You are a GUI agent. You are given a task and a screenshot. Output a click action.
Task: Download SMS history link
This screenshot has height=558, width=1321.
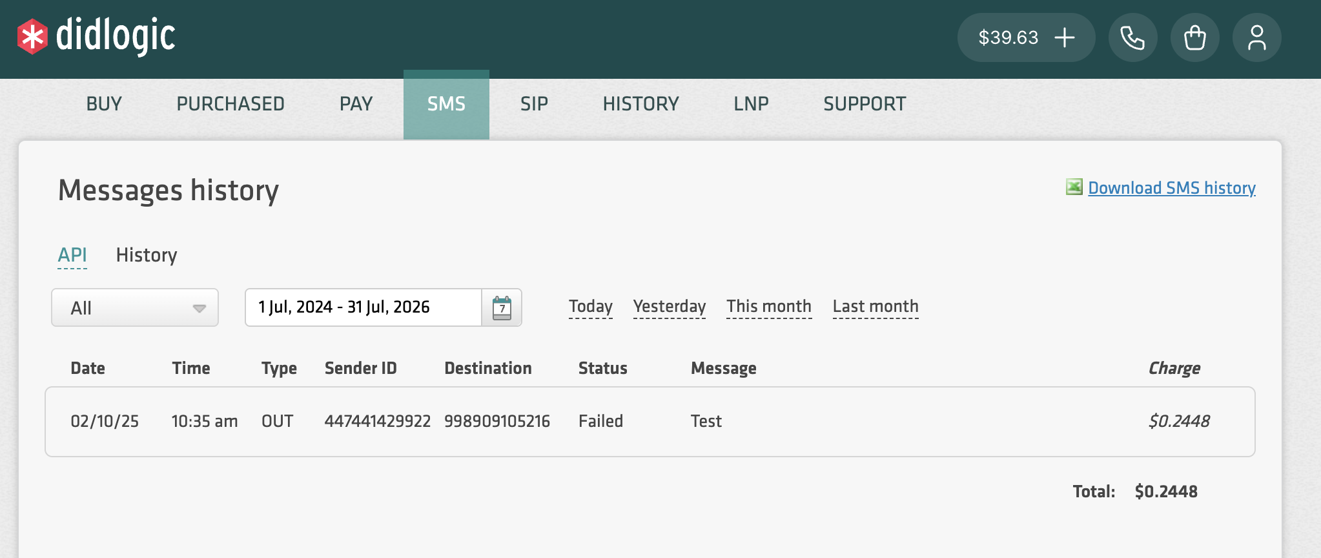1172,188
